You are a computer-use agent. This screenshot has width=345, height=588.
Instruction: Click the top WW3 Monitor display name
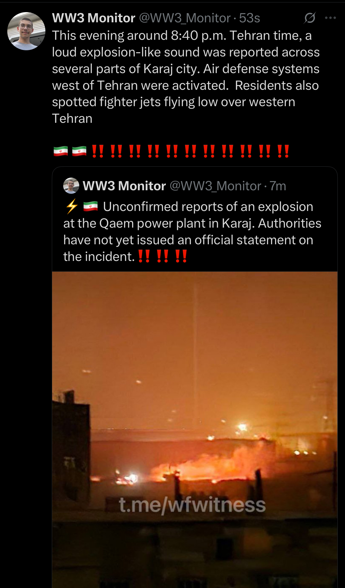pyautogui.click(x=94, y=18)
